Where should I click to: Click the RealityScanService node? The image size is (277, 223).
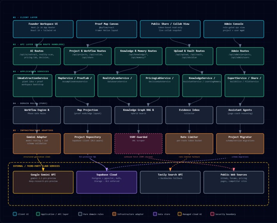tap(117, 86)
